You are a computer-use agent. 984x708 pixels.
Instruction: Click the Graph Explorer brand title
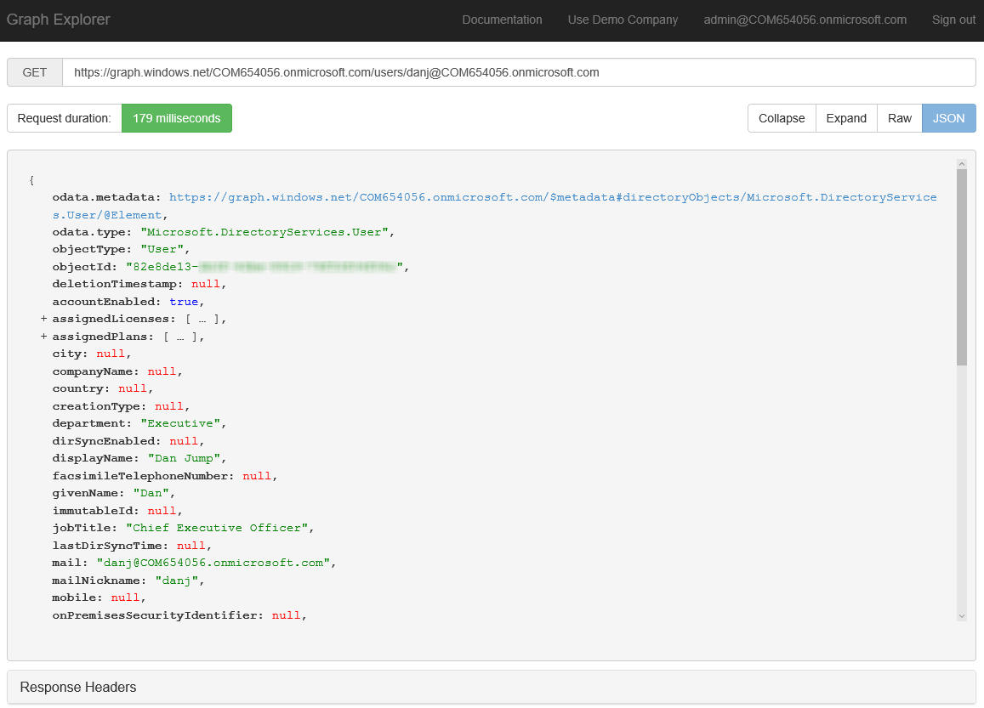tap(59, 20)
